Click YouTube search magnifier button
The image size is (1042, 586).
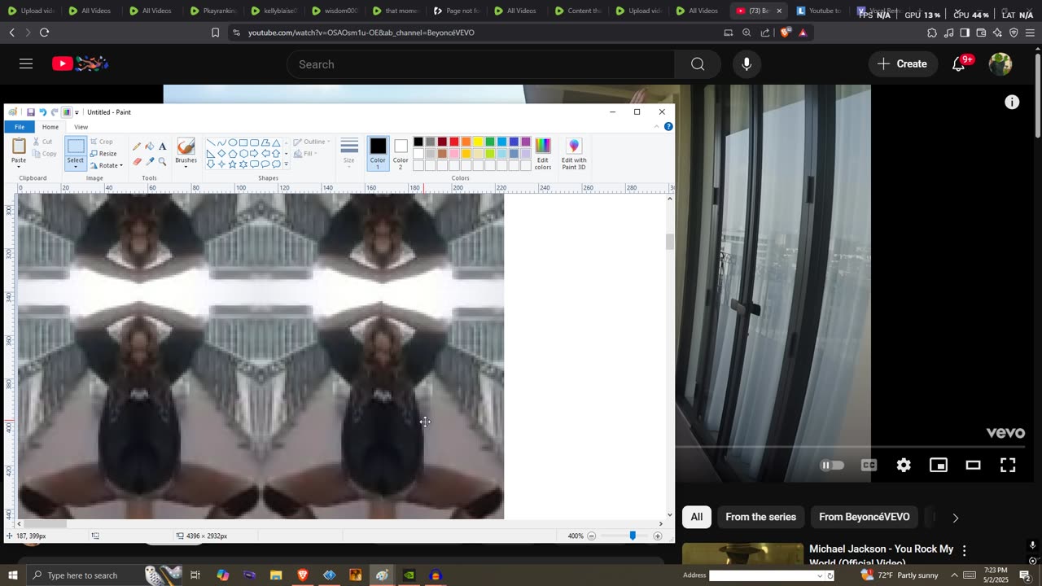698,64
